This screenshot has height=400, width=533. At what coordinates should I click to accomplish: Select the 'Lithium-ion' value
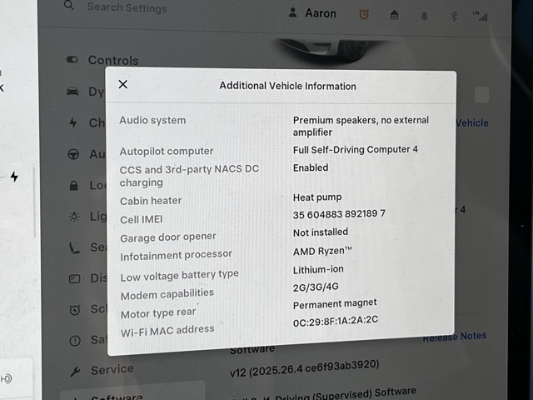[318, 270]
